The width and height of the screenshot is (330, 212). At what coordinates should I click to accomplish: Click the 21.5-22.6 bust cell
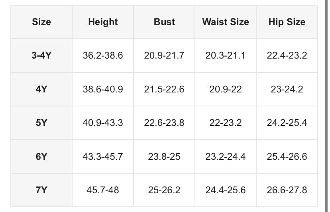[164, 89]
